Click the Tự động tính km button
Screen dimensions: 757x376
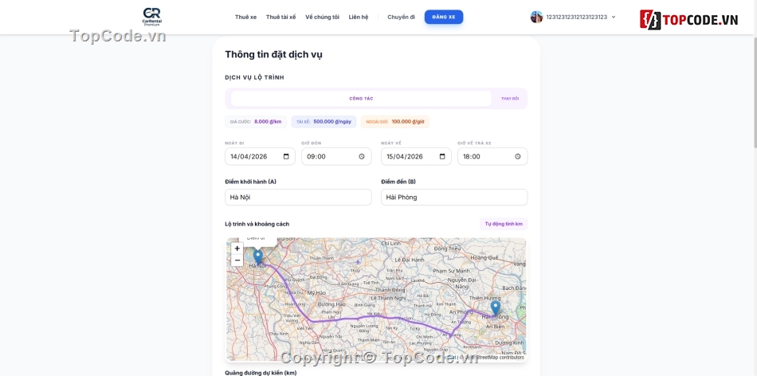504,224
